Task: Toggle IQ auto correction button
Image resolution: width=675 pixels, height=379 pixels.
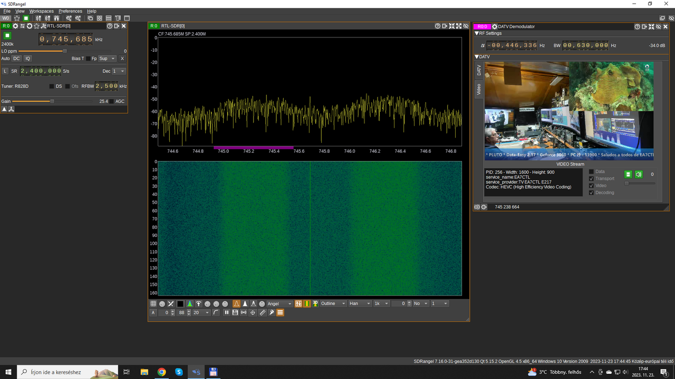Action: point(28,58)
